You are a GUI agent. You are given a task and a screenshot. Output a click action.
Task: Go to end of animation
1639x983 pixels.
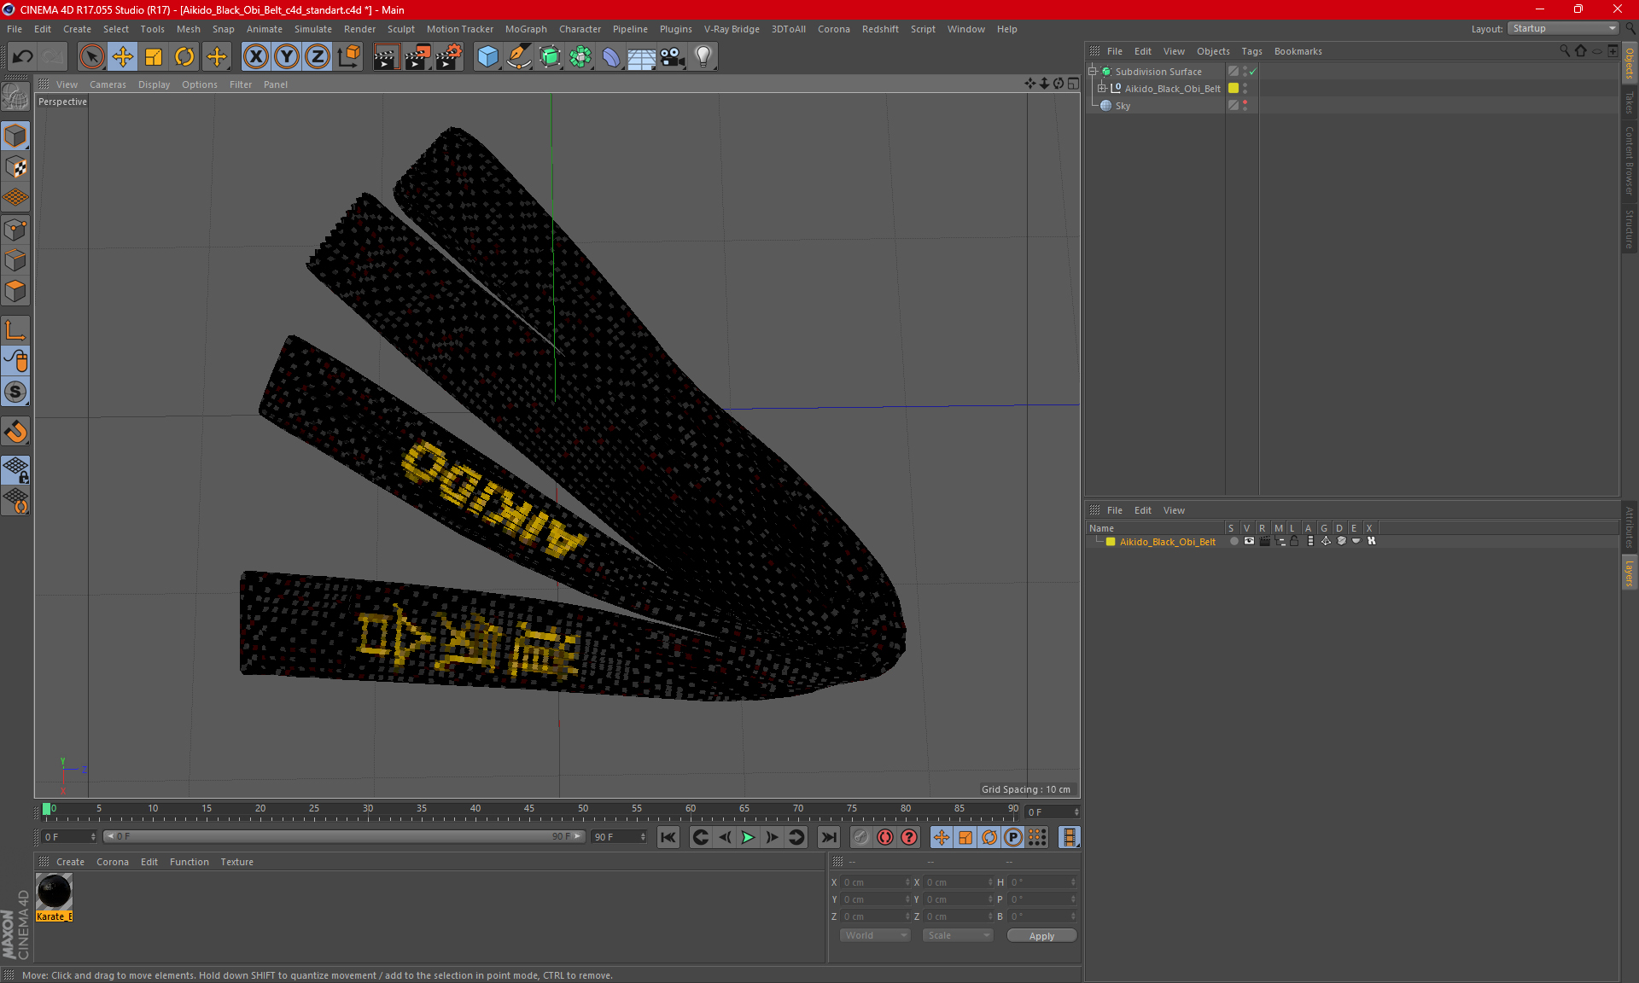[828, 837]
